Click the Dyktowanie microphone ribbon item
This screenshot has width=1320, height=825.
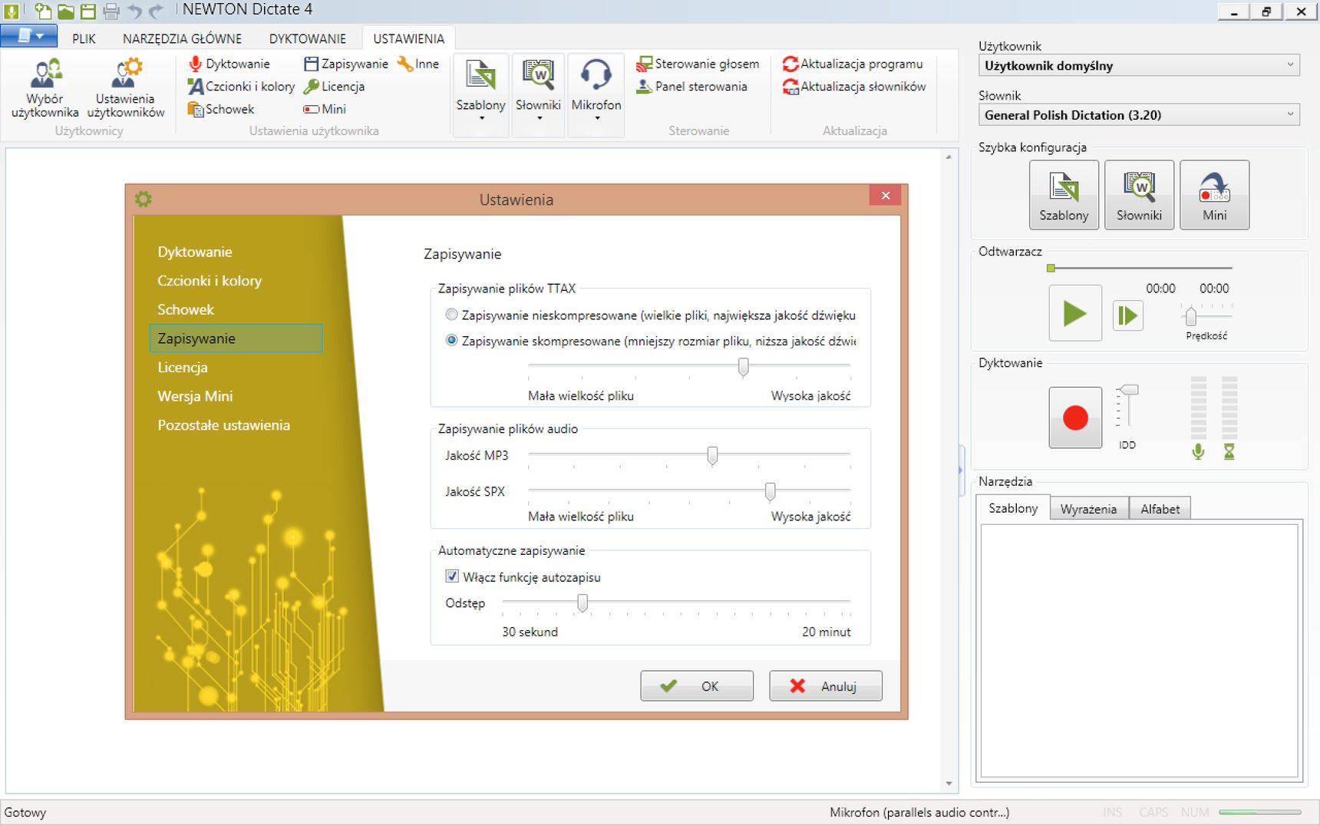[x=229, y=64]
